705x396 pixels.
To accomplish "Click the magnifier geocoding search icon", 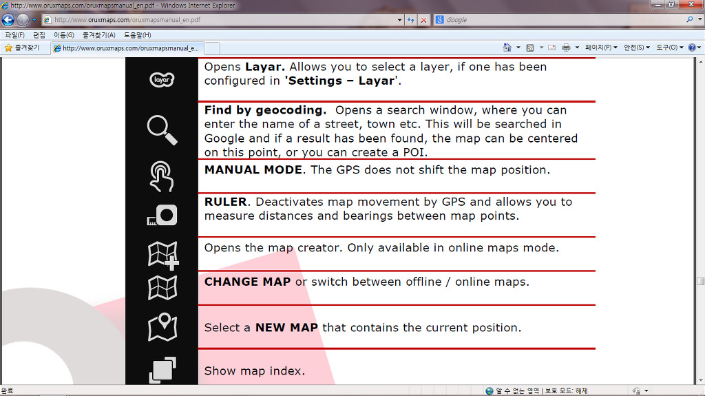I will click(162, 130).
